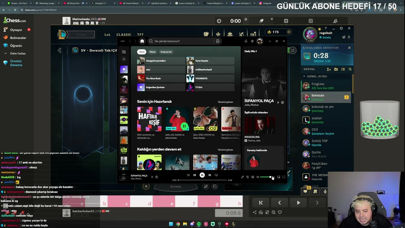Open the TV Girl shortcut
405x228 pixels.
[x=210, y=87]
